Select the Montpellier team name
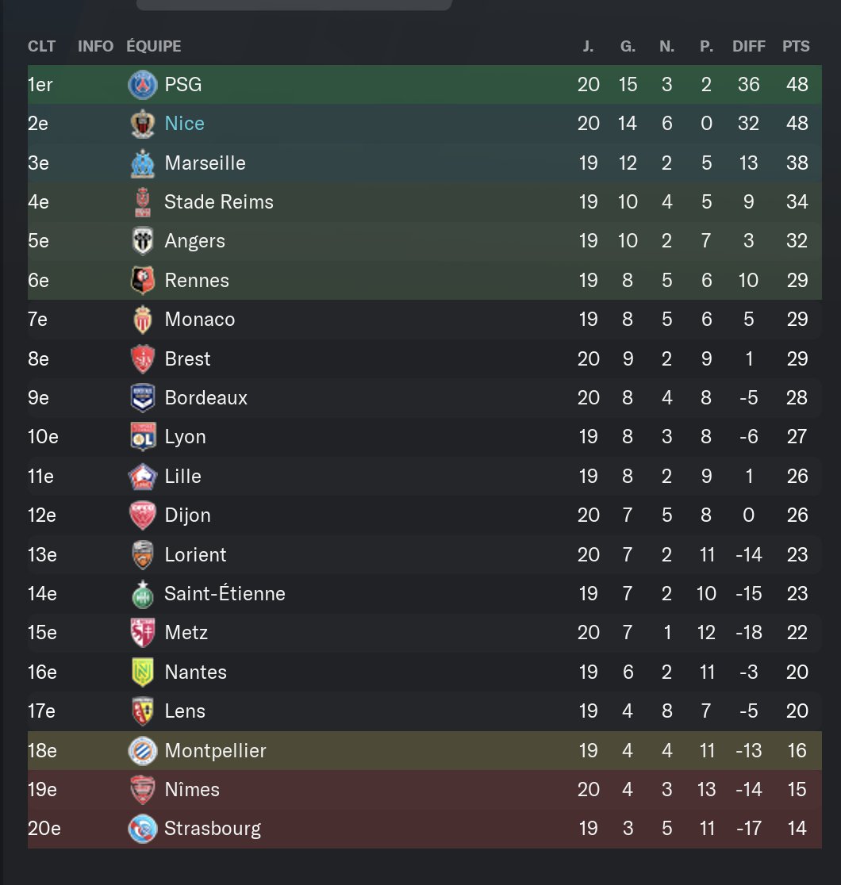This screenshot has height=885, width=841. (x=215, y=751)
